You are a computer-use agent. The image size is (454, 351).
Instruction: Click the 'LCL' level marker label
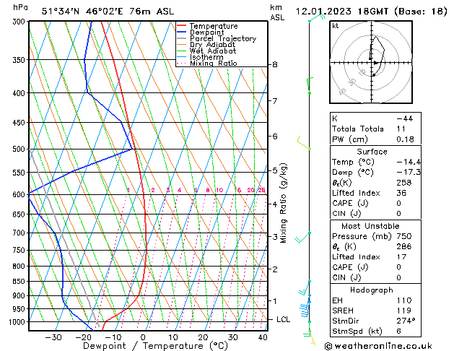[x=283, y=319]
